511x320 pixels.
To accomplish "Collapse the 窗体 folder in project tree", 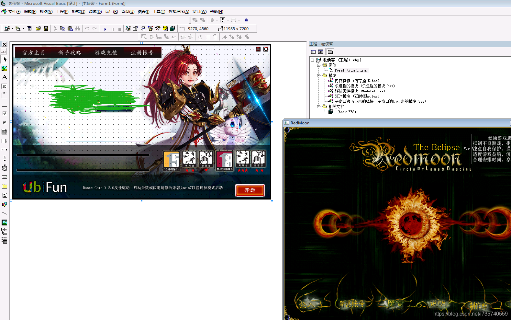I will [x=318, y=65].
